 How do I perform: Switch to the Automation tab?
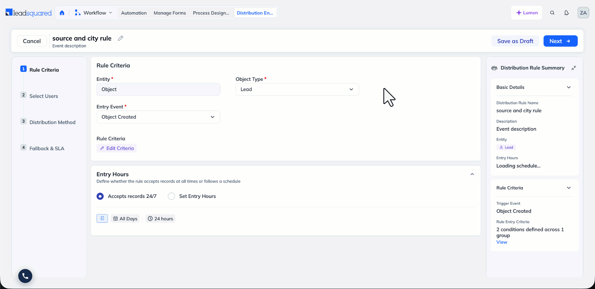pos(134,13)
